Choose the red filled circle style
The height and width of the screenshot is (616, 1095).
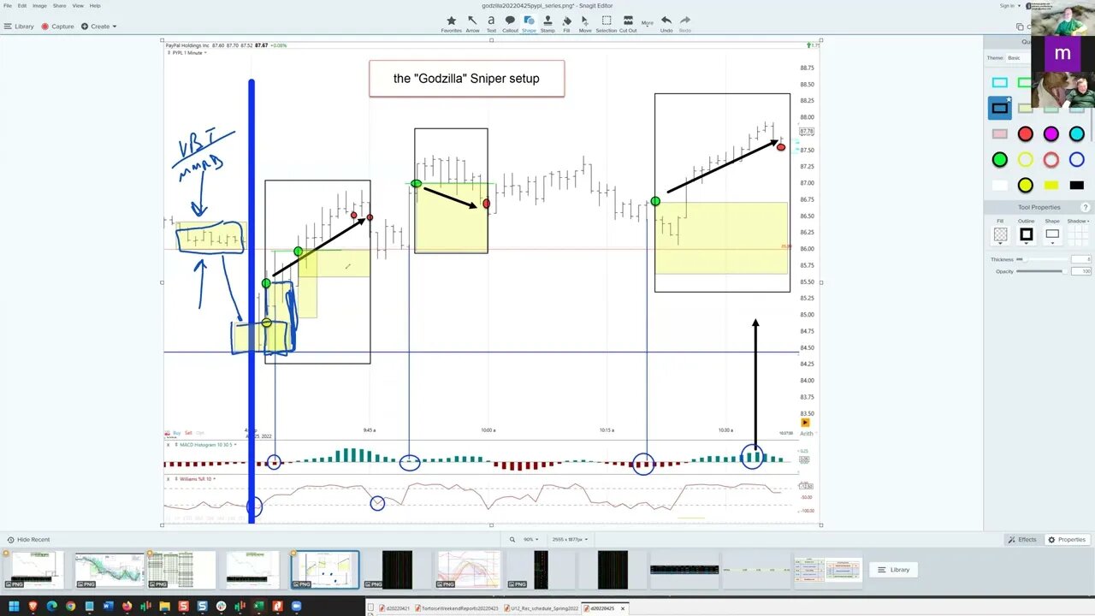point(1025,133)
